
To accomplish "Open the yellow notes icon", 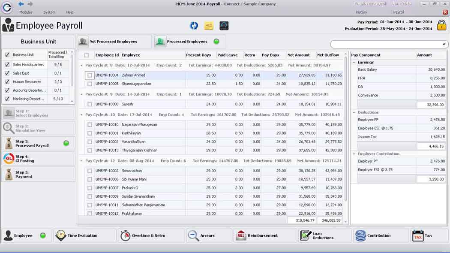I will coord(209,26).
